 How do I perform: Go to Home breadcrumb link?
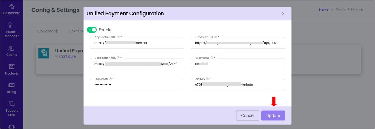click(x=324, y=10)
